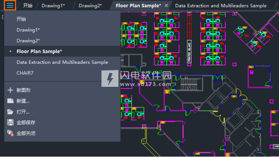
Task: Open Data Extraction and Multileaders Sample tab
Action: coord(221,6)
